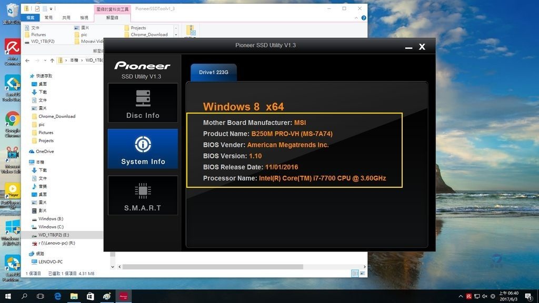This screenshot has width=539, height=303.
Task: Open Recycle Bin desktop icon
Action: (x=12, y=14)
